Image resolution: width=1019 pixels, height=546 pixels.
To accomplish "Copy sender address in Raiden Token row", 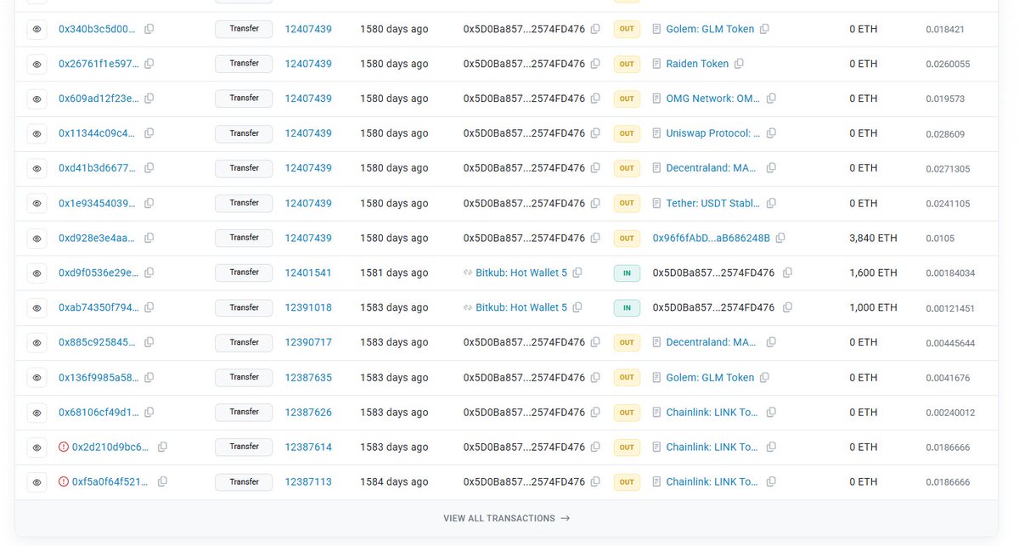I will point(595,64).
